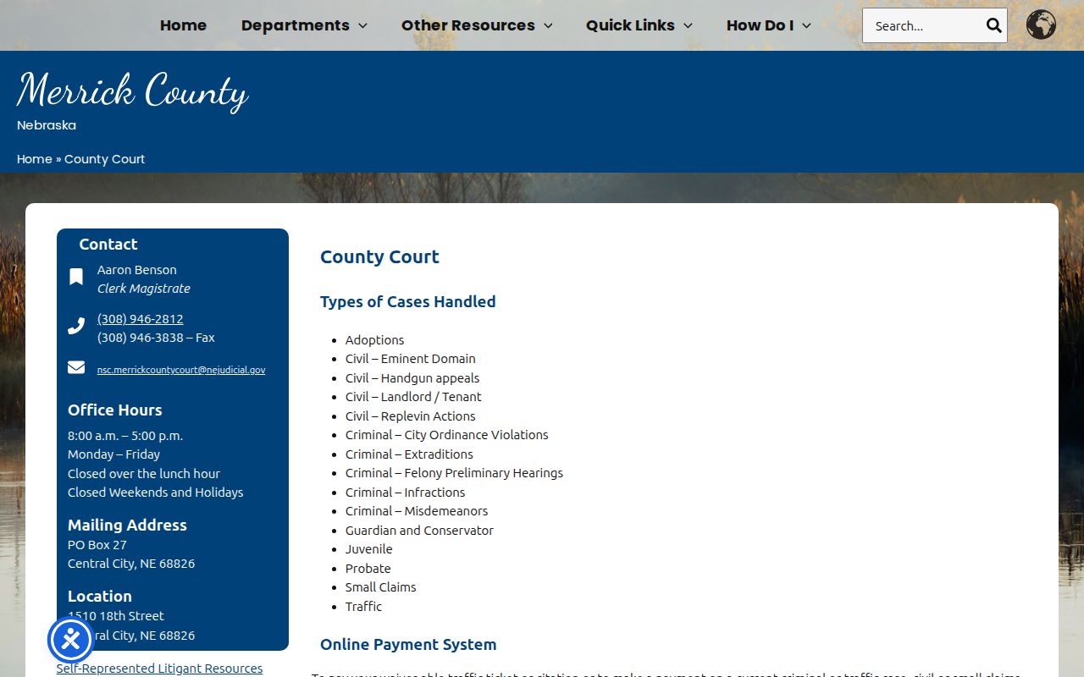Click inside the Search input field
1084x677 pixels.
click(x=925, y=25)
